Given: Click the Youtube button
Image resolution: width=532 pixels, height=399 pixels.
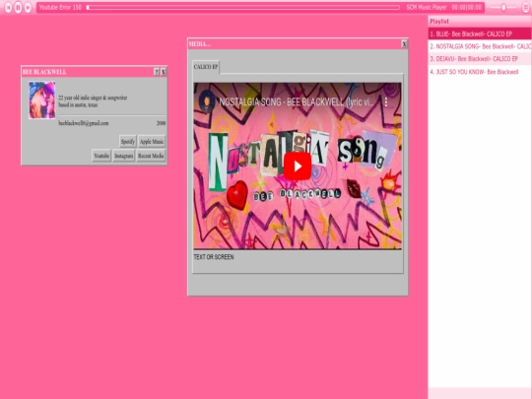Looking at the screenshot, I should click(x=101, y=156).
